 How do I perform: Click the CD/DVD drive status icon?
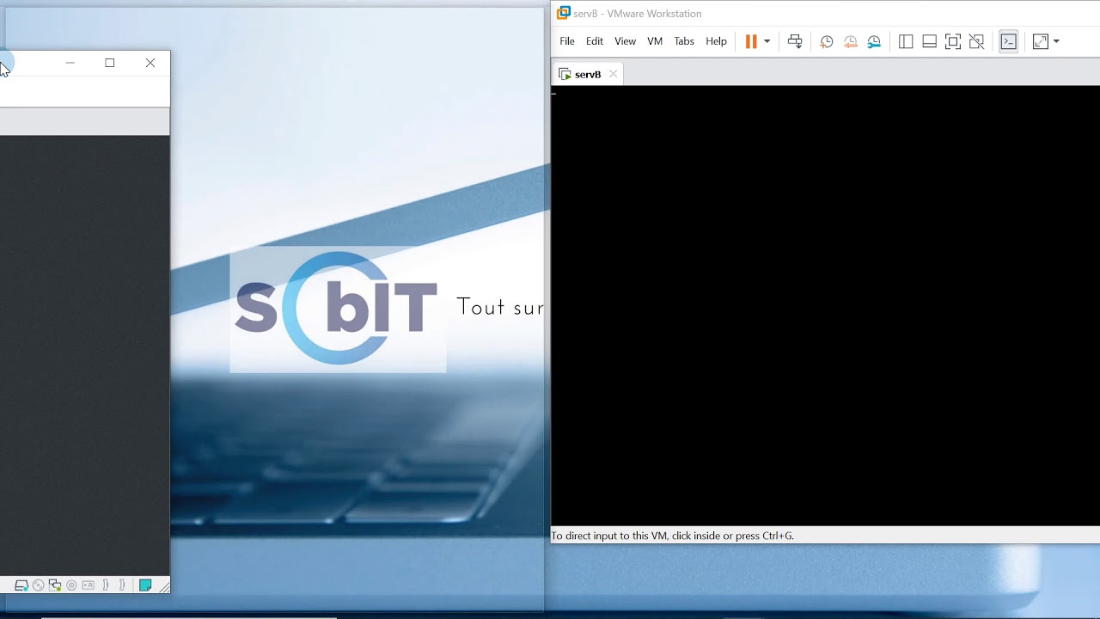38,585
